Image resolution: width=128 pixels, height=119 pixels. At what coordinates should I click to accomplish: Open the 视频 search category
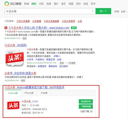(x=49, y=4)
